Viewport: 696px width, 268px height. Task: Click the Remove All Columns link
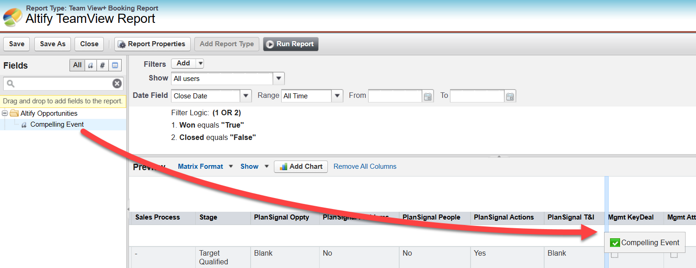point(365,166)
